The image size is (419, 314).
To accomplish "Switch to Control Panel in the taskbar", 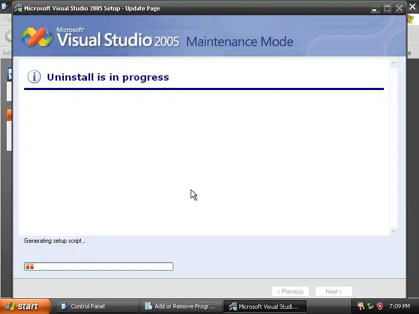I will tap(96, 306).
